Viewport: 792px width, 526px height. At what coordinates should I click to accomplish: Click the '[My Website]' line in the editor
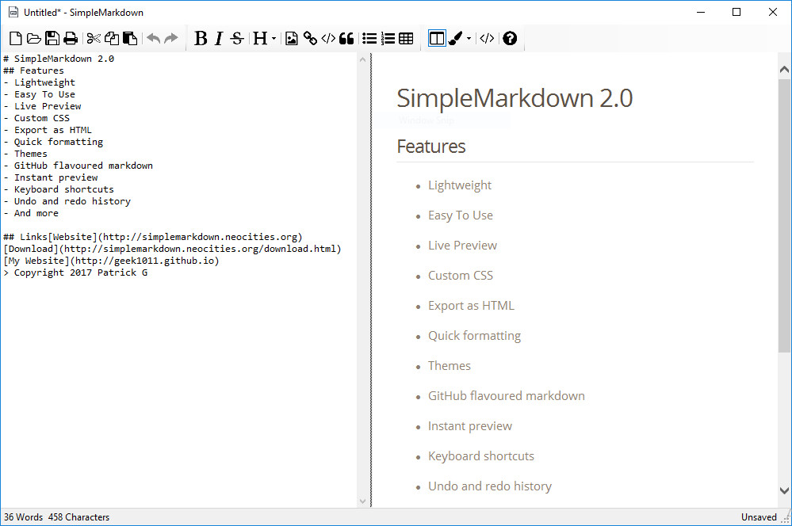tap(112, 261)
